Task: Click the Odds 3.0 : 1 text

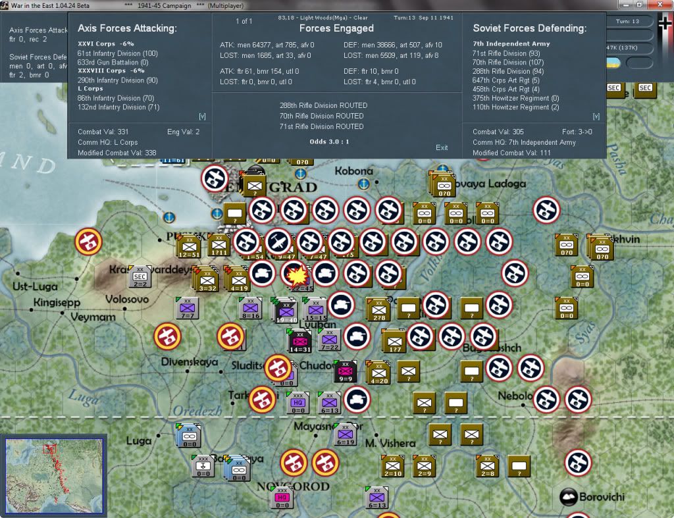Action: (x=329, y=142)
